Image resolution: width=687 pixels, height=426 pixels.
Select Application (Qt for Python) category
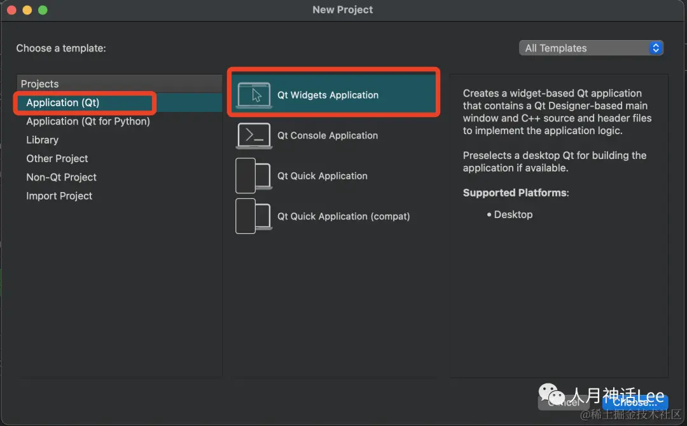pyautogui.click(x=119, y=121)
